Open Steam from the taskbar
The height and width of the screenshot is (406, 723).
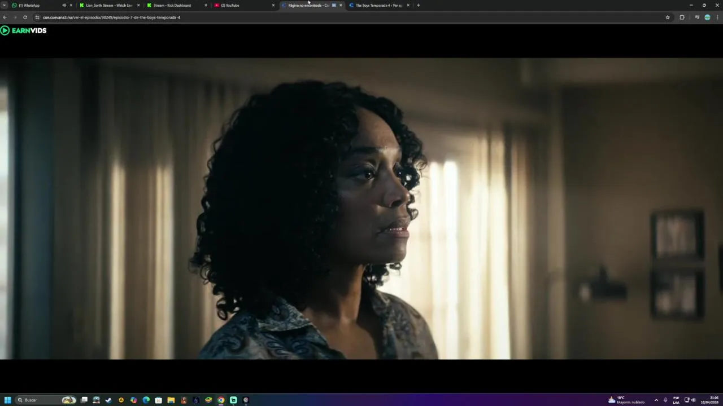[108, 400]
